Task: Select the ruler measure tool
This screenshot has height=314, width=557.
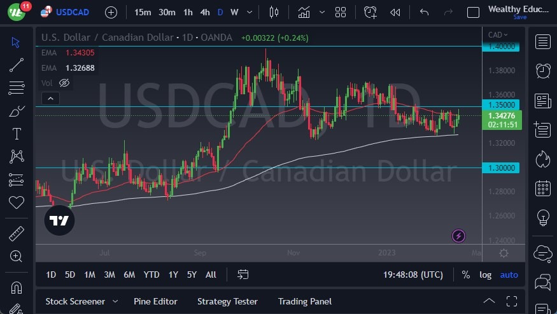Action: click(17, 234)
